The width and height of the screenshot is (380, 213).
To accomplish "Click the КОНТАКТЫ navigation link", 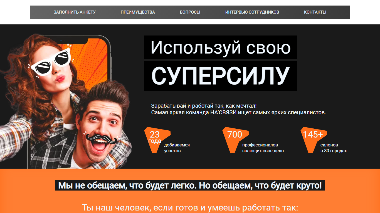I will pos(315,12).
